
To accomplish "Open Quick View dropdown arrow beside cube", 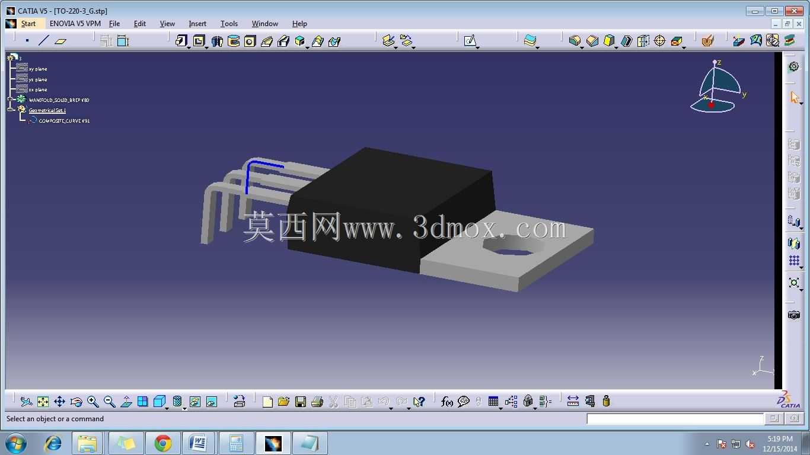I will [168, 408].
